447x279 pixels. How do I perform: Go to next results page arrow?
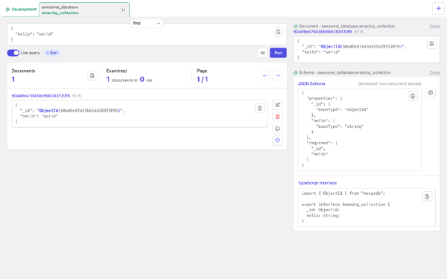pyautogui.click(x=277, y=76)
